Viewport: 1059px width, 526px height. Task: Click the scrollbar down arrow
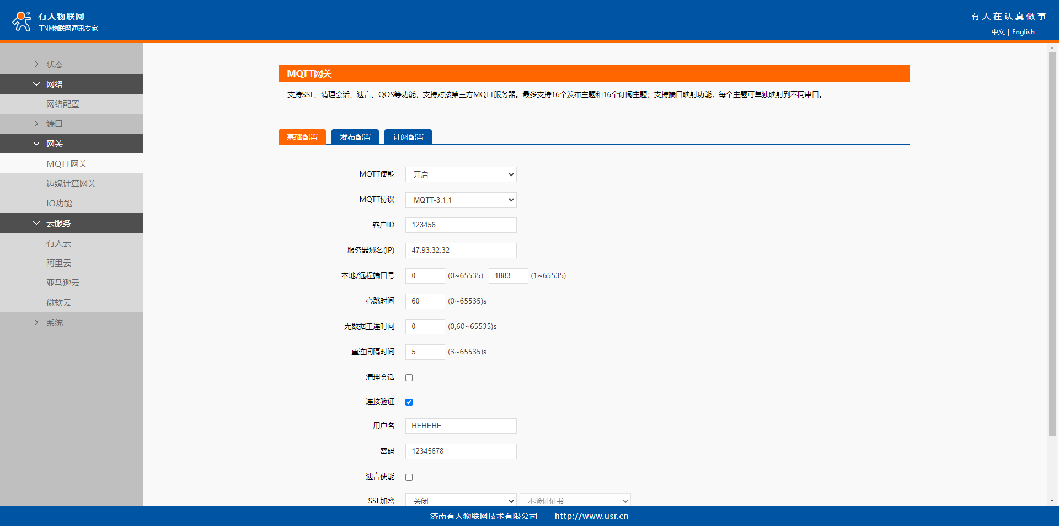coord(1052,501)
